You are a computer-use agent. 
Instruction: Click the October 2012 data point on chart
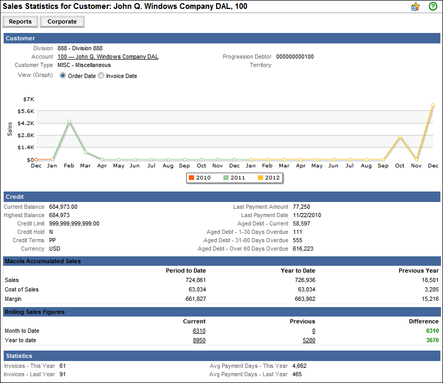[400, 137]
